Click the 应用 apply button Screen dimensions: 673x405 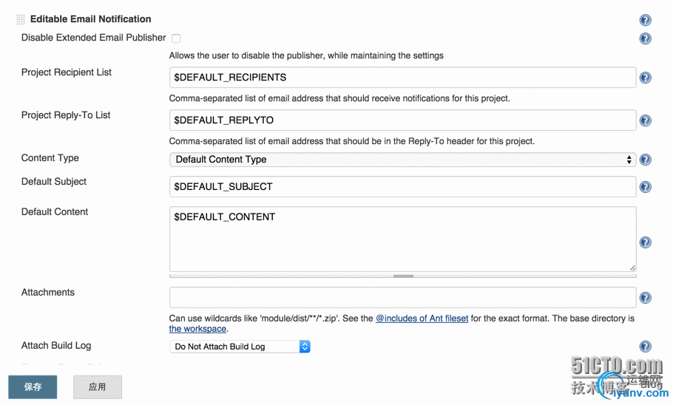tap(98, 387)
